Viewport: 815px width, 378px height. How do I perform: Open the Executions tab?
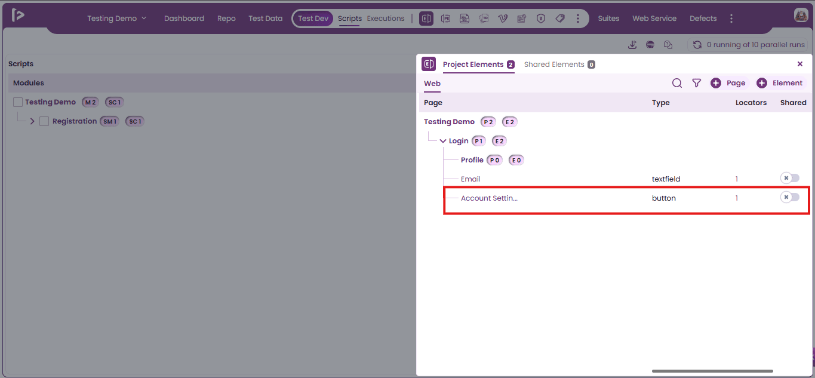386,19
